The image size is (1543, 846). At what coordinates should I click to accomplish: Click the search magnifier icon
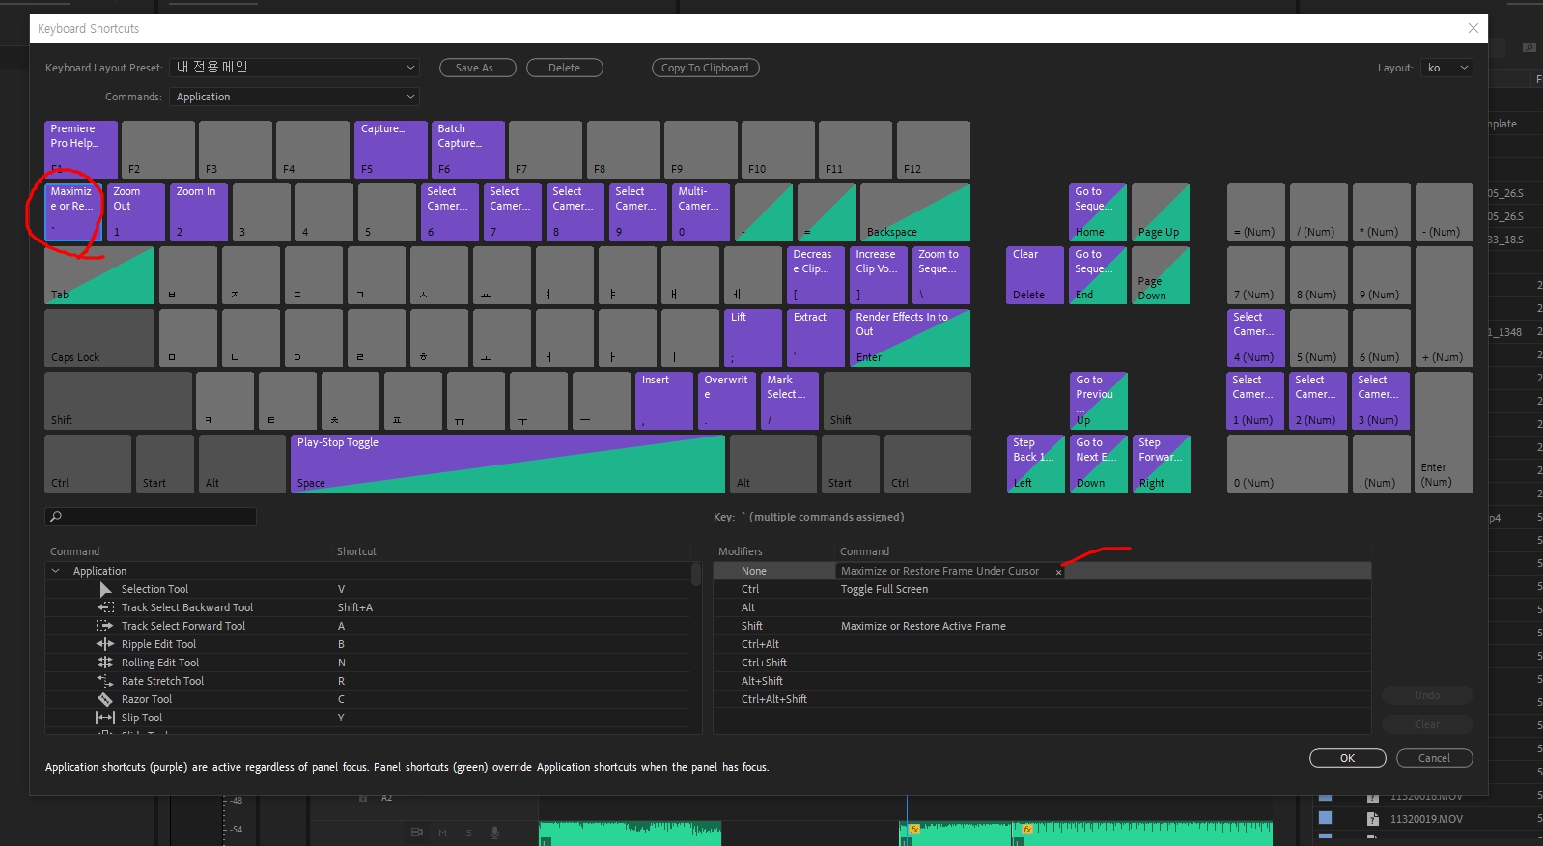[x=56, y=517]
